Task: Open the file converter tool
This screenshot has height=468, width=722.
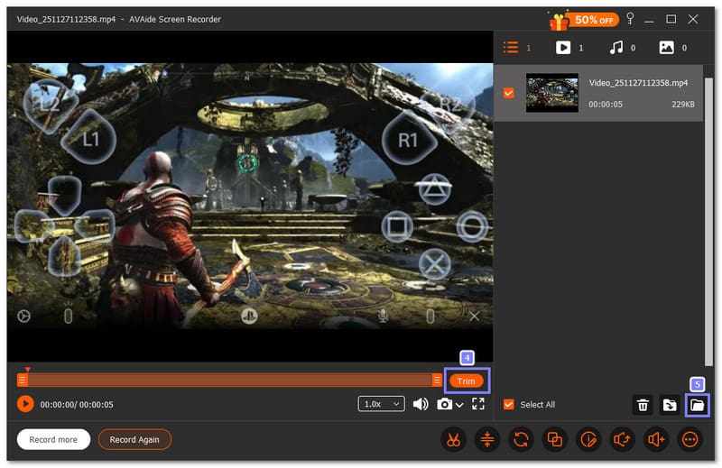Action: 521,440
